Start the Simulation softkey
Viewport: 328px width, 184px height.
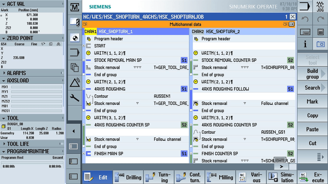pos(282,177)
